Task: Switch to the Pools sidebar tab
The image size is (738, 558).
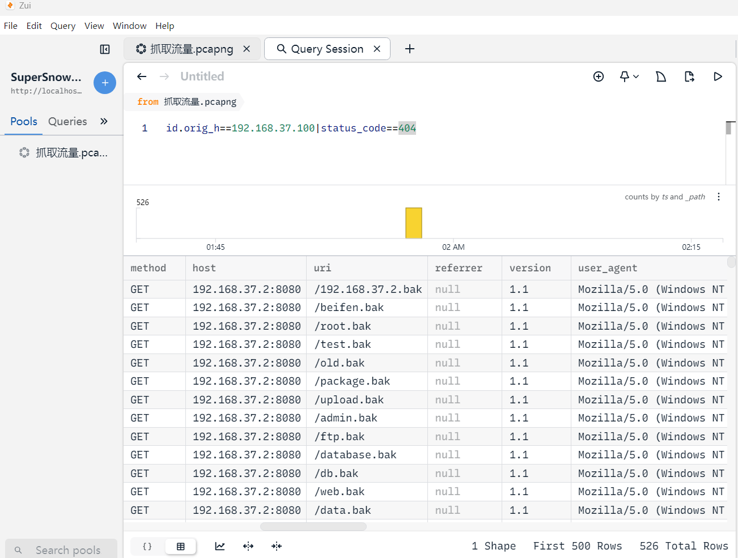Action: pos(24,121)
